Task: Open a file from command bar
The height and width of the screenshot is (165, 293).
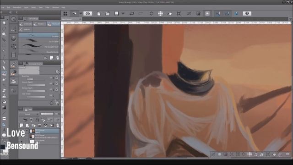Action: (x=108, y=13)
